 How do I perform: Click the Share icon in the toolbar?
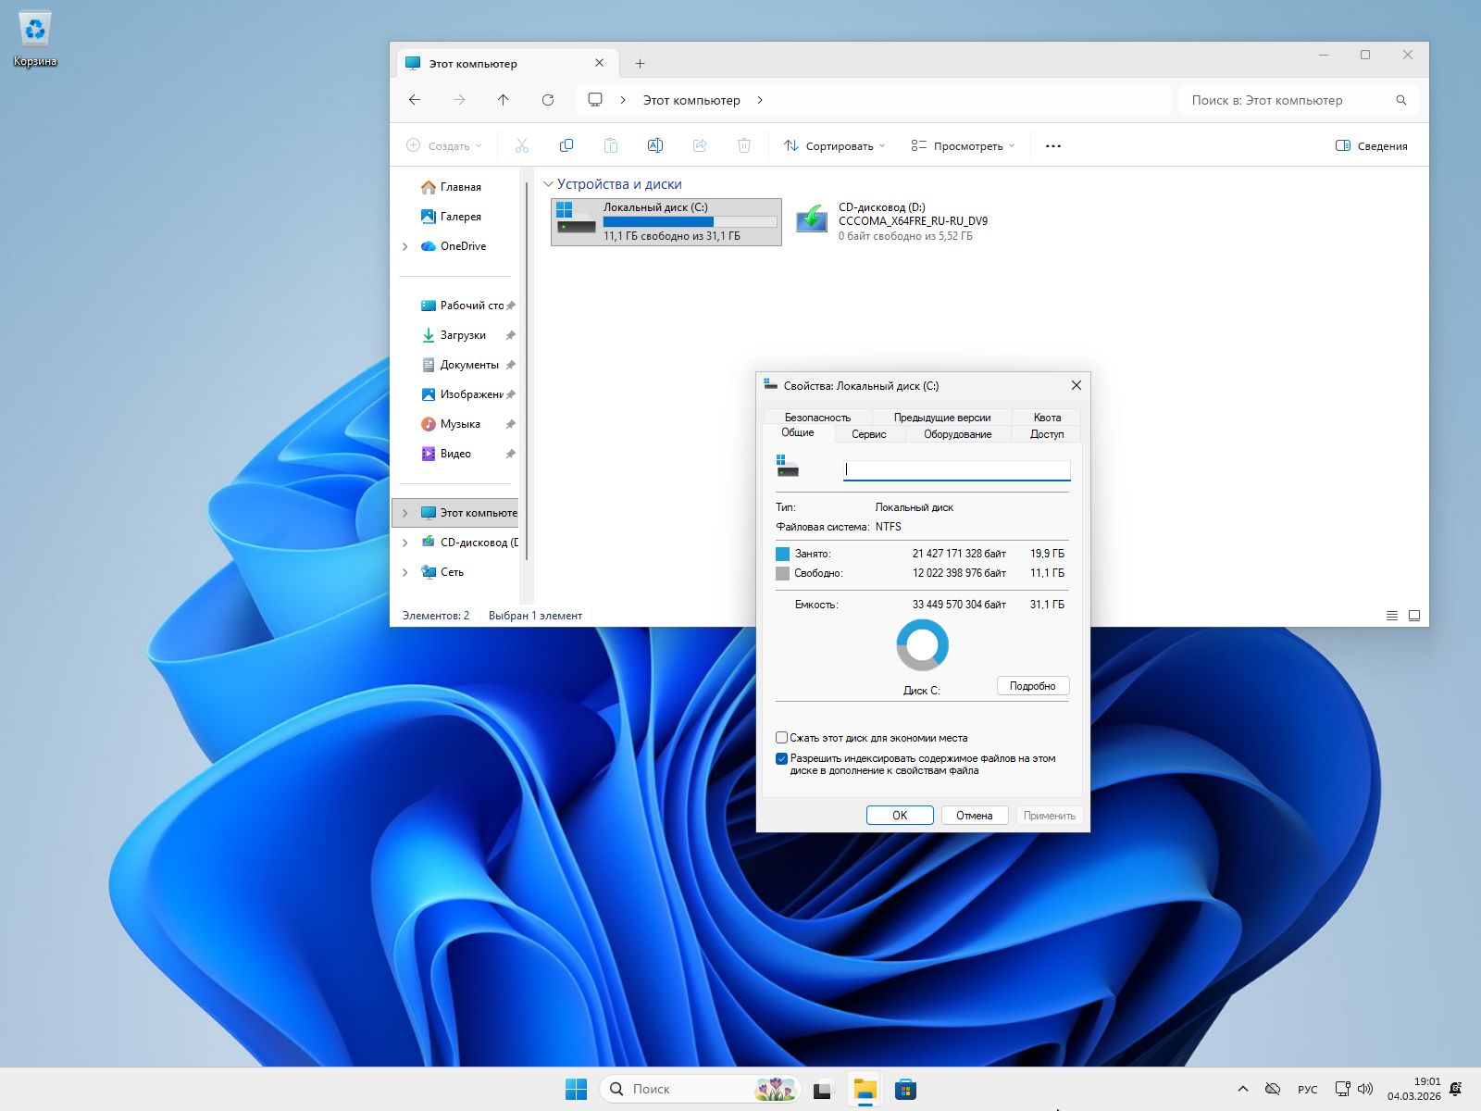[x=699, y=145]
